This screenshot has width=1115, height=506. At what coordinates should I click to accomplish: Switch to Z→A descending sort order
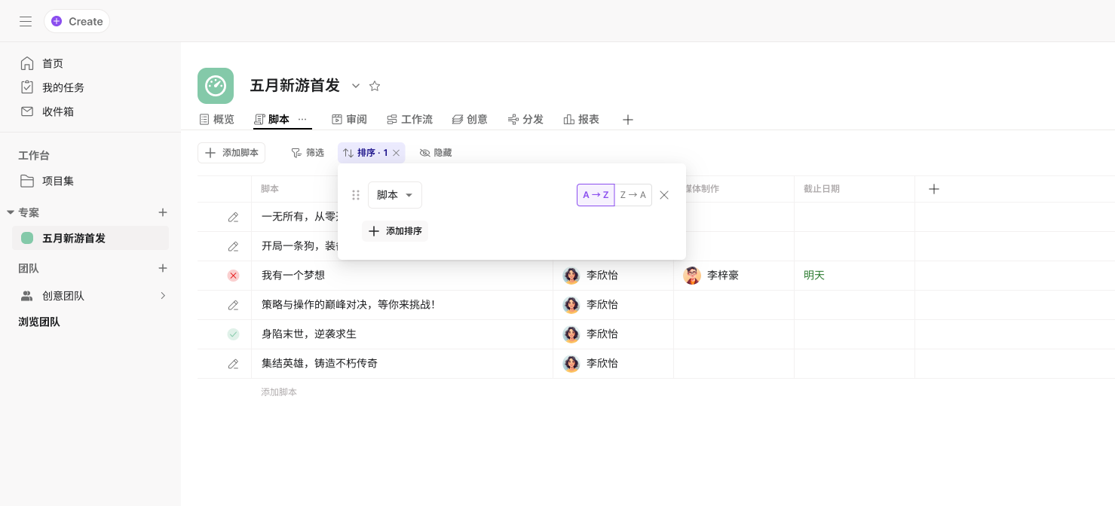(633, 195)
